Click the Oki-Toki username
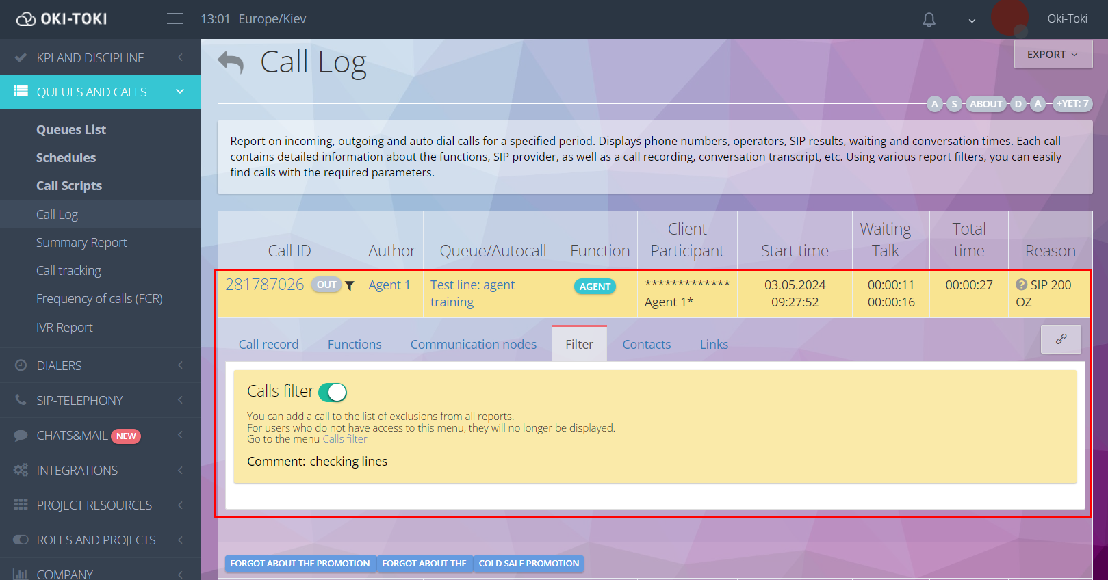The image size is (1108, 580). coord(1067,19)
